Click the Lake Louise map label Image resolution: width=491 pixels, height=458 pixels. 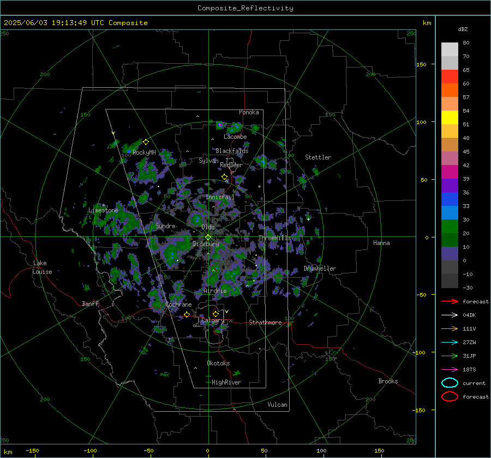point(42,267)
